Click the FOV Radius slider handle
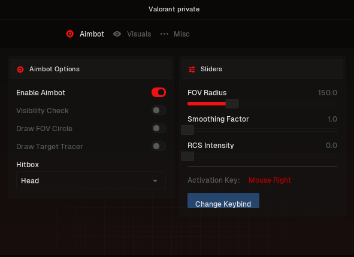Viewport: 354px width, 257px height. (x=232, y=104)
